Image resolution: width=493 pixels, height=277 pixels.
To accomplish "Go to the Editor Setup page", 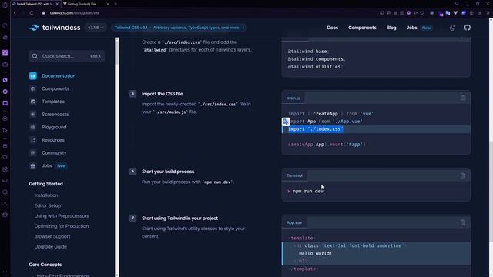I will point(48,205).
